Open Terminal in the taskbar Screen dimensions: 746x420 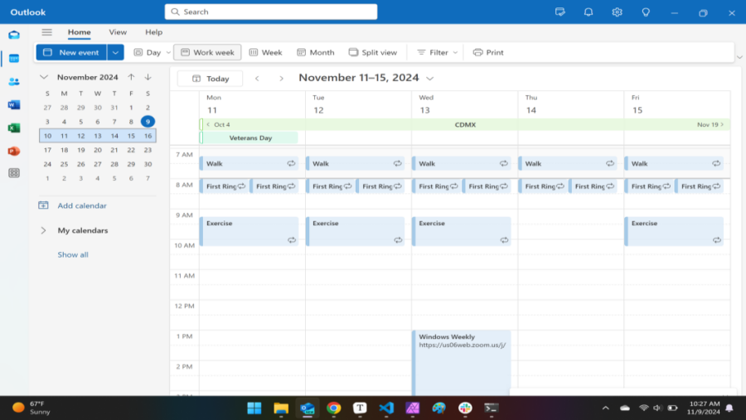pyautogui.click(x=492, y=408)
